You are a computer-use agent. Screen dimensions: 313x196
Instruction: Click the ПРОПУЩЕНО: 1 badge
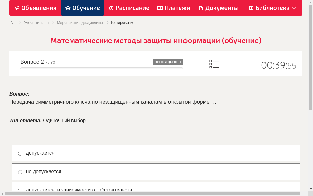[x=168, y=62]
